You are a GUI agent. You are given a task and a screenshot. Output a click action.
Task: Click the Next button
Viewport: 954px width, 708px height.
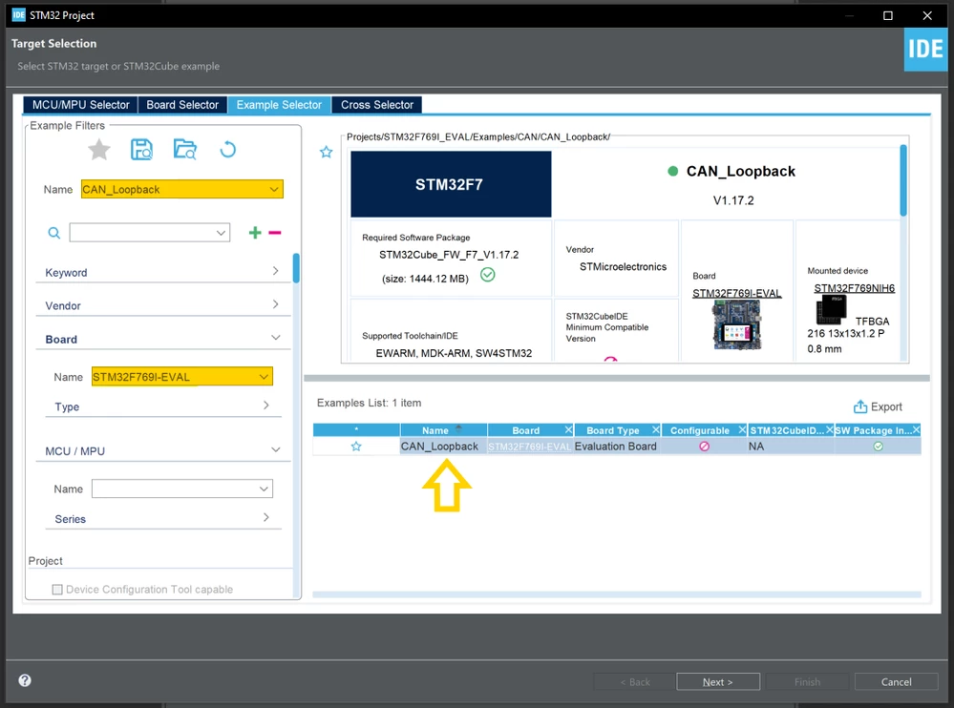coord(718,682)
